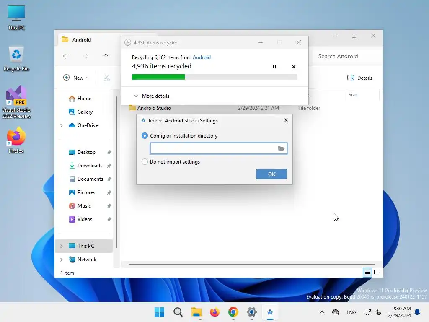Switch to details list view
This screenshot has height=322, width=429.
(367, 273)
